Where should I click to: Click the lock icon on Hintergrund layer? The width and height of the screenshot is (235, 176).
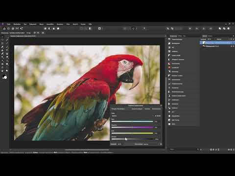pos(231,46)
